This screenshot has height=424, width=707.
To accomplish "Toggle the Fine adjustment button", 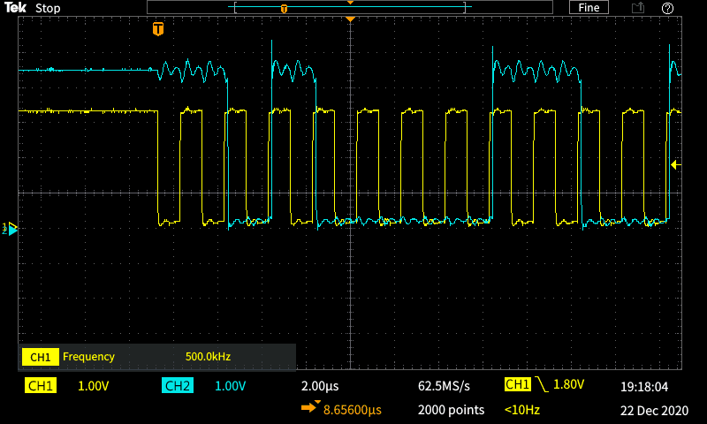I will [x=589, y=8].
